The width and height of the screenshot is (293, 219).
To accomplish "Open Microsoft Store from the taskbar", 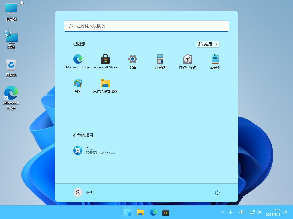I will (x=165, y=212).
